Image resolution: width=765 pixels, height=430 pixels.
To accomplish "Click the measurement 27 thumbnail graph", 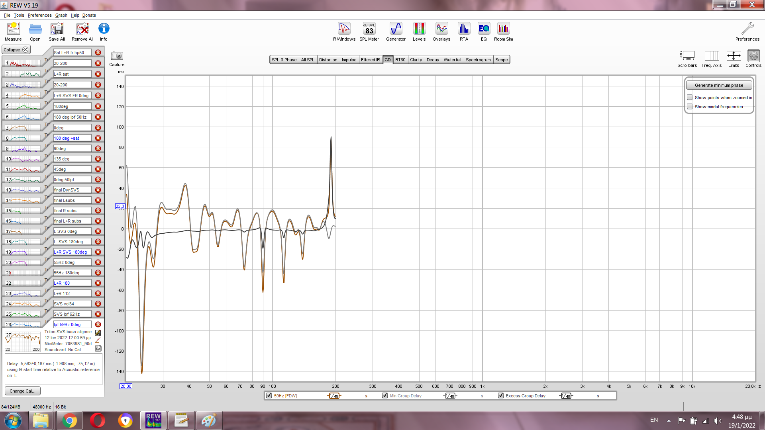I will pyautogui.click(x=23, y=342).
